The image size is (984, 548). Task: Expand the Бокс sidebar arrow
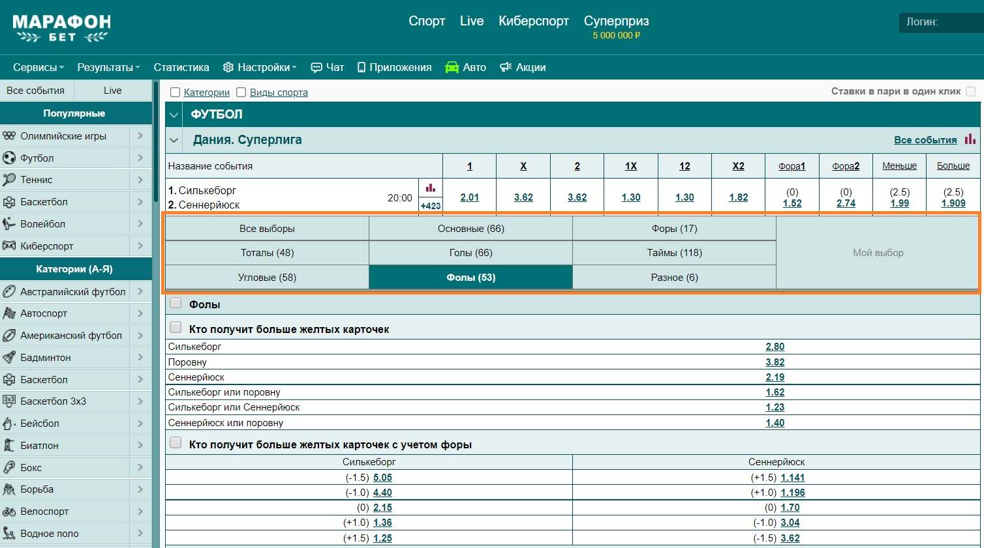tap(140, 467)
